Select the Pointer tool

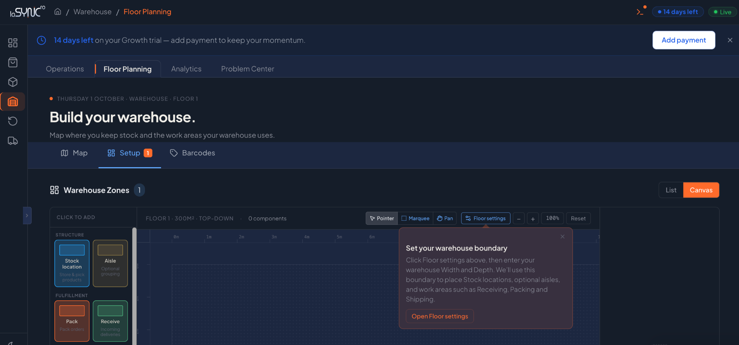click(x=382, y=218)
